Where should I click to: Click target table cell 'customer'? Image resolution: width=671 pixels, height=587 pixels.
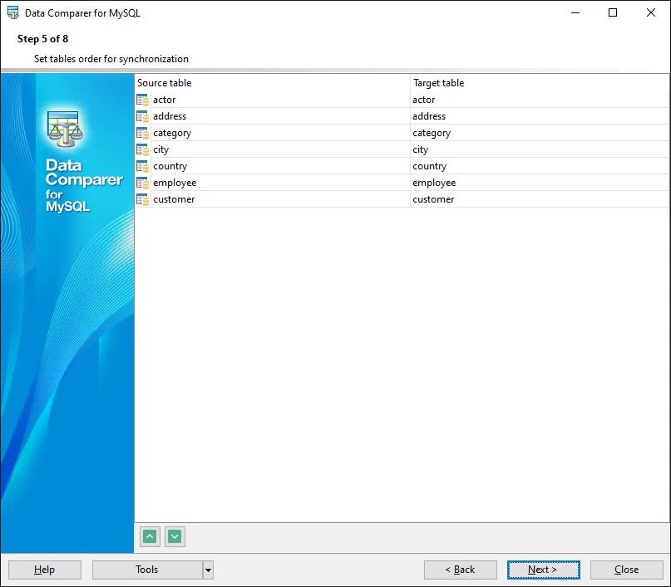click(x=539, y=199)
